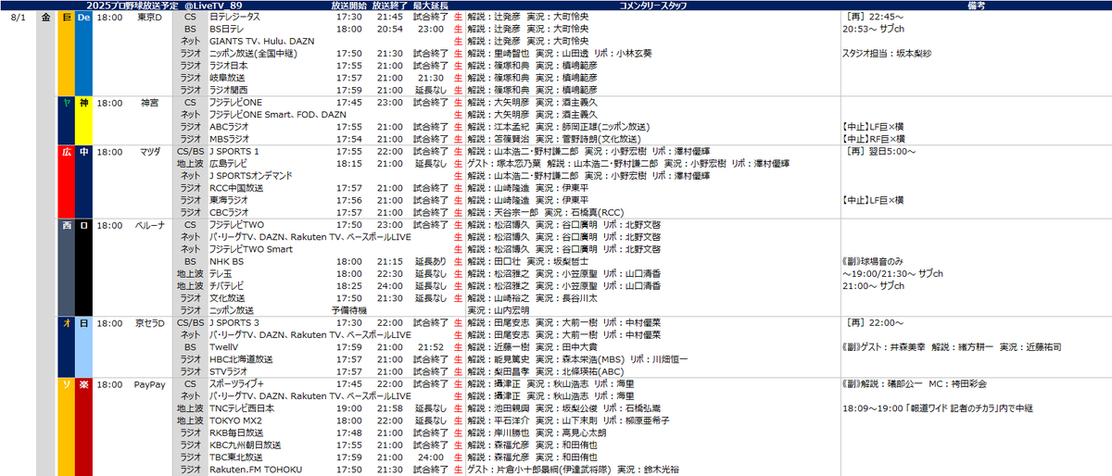Click the ヤ Yakult team cell
This screenshot has width=1112, height=476.
(66, 120)
